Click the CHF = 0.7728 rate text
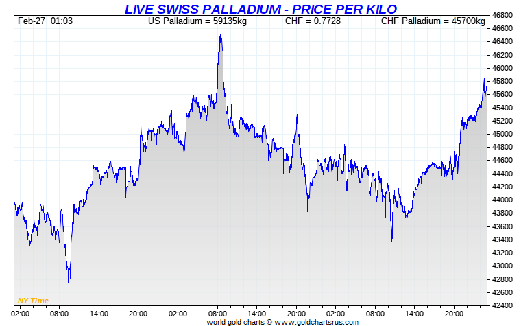 [313, 21]
